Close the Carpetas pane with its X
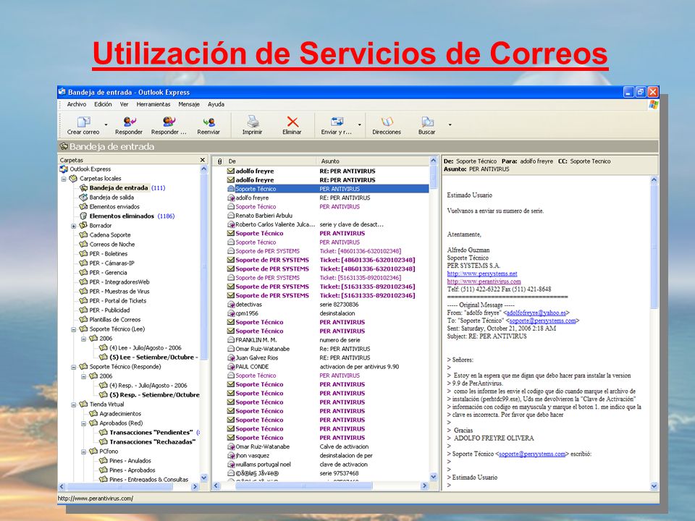 coord(203,160)
